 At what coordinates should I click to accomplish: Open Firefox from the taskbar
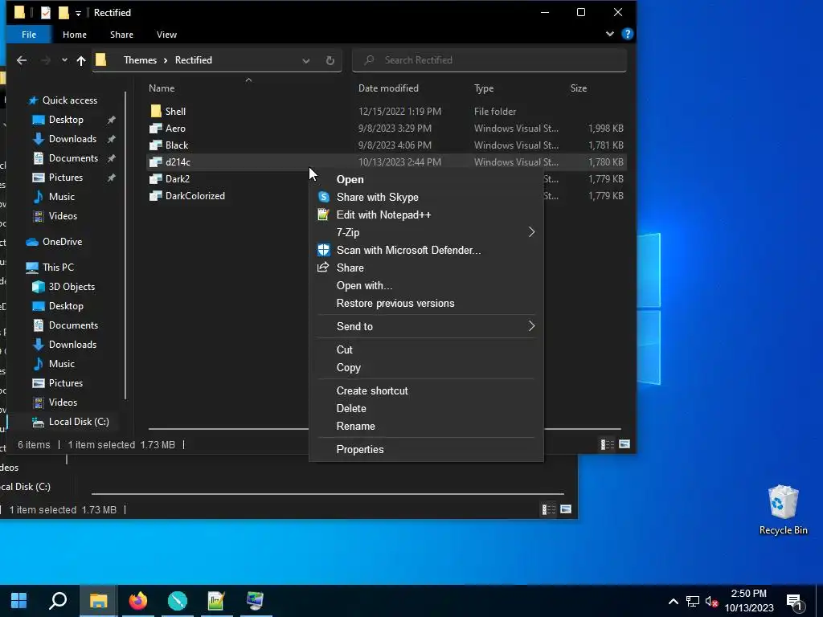(138, 601)
